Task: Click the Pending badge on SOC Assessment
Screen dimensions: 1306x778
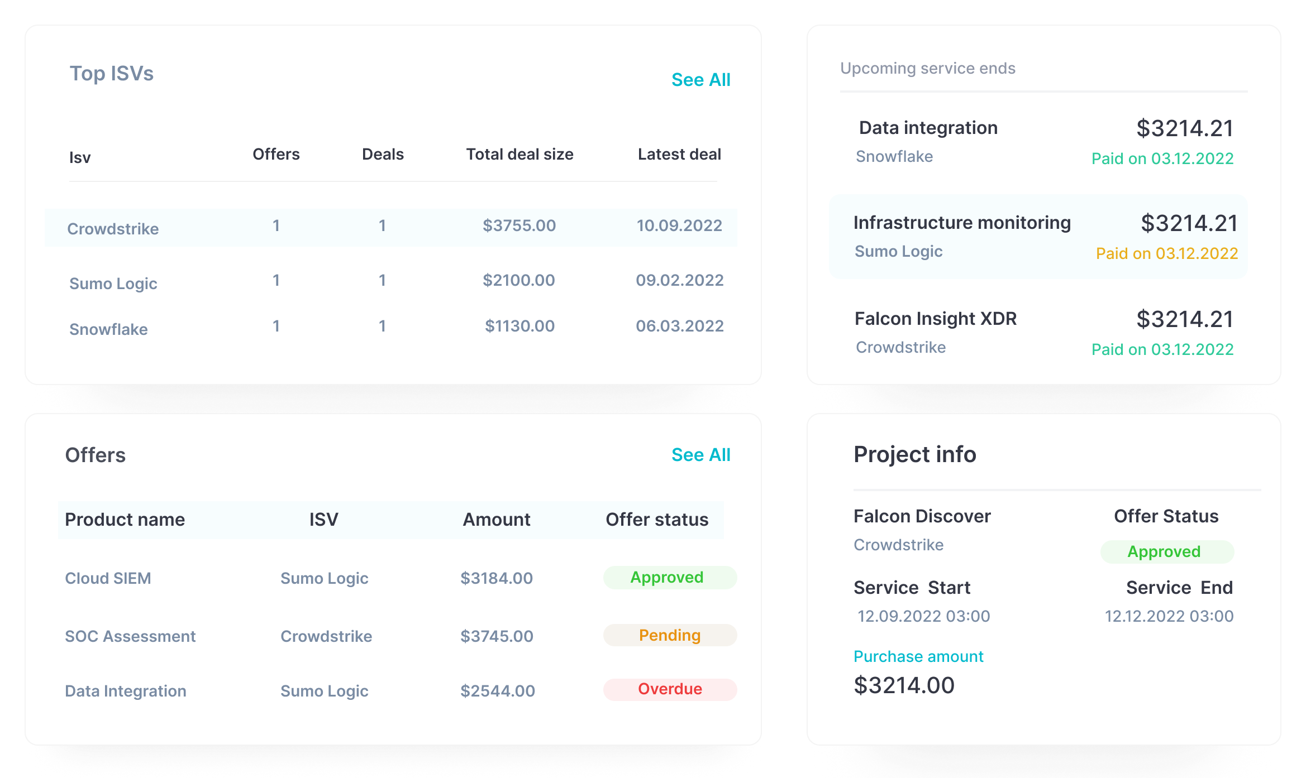Action: [669, 635]
